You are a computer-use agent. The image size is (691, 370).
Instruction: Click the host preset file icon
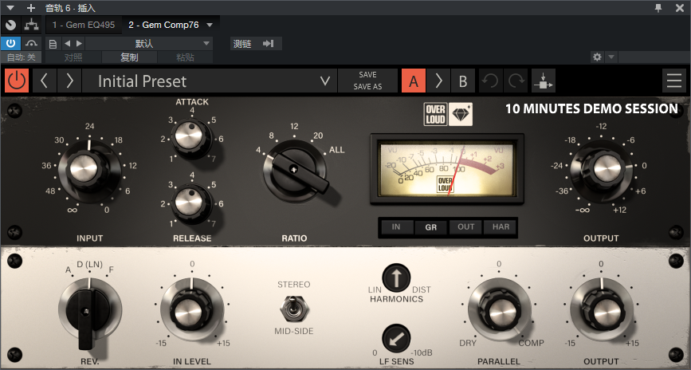(x=53, y=44)
